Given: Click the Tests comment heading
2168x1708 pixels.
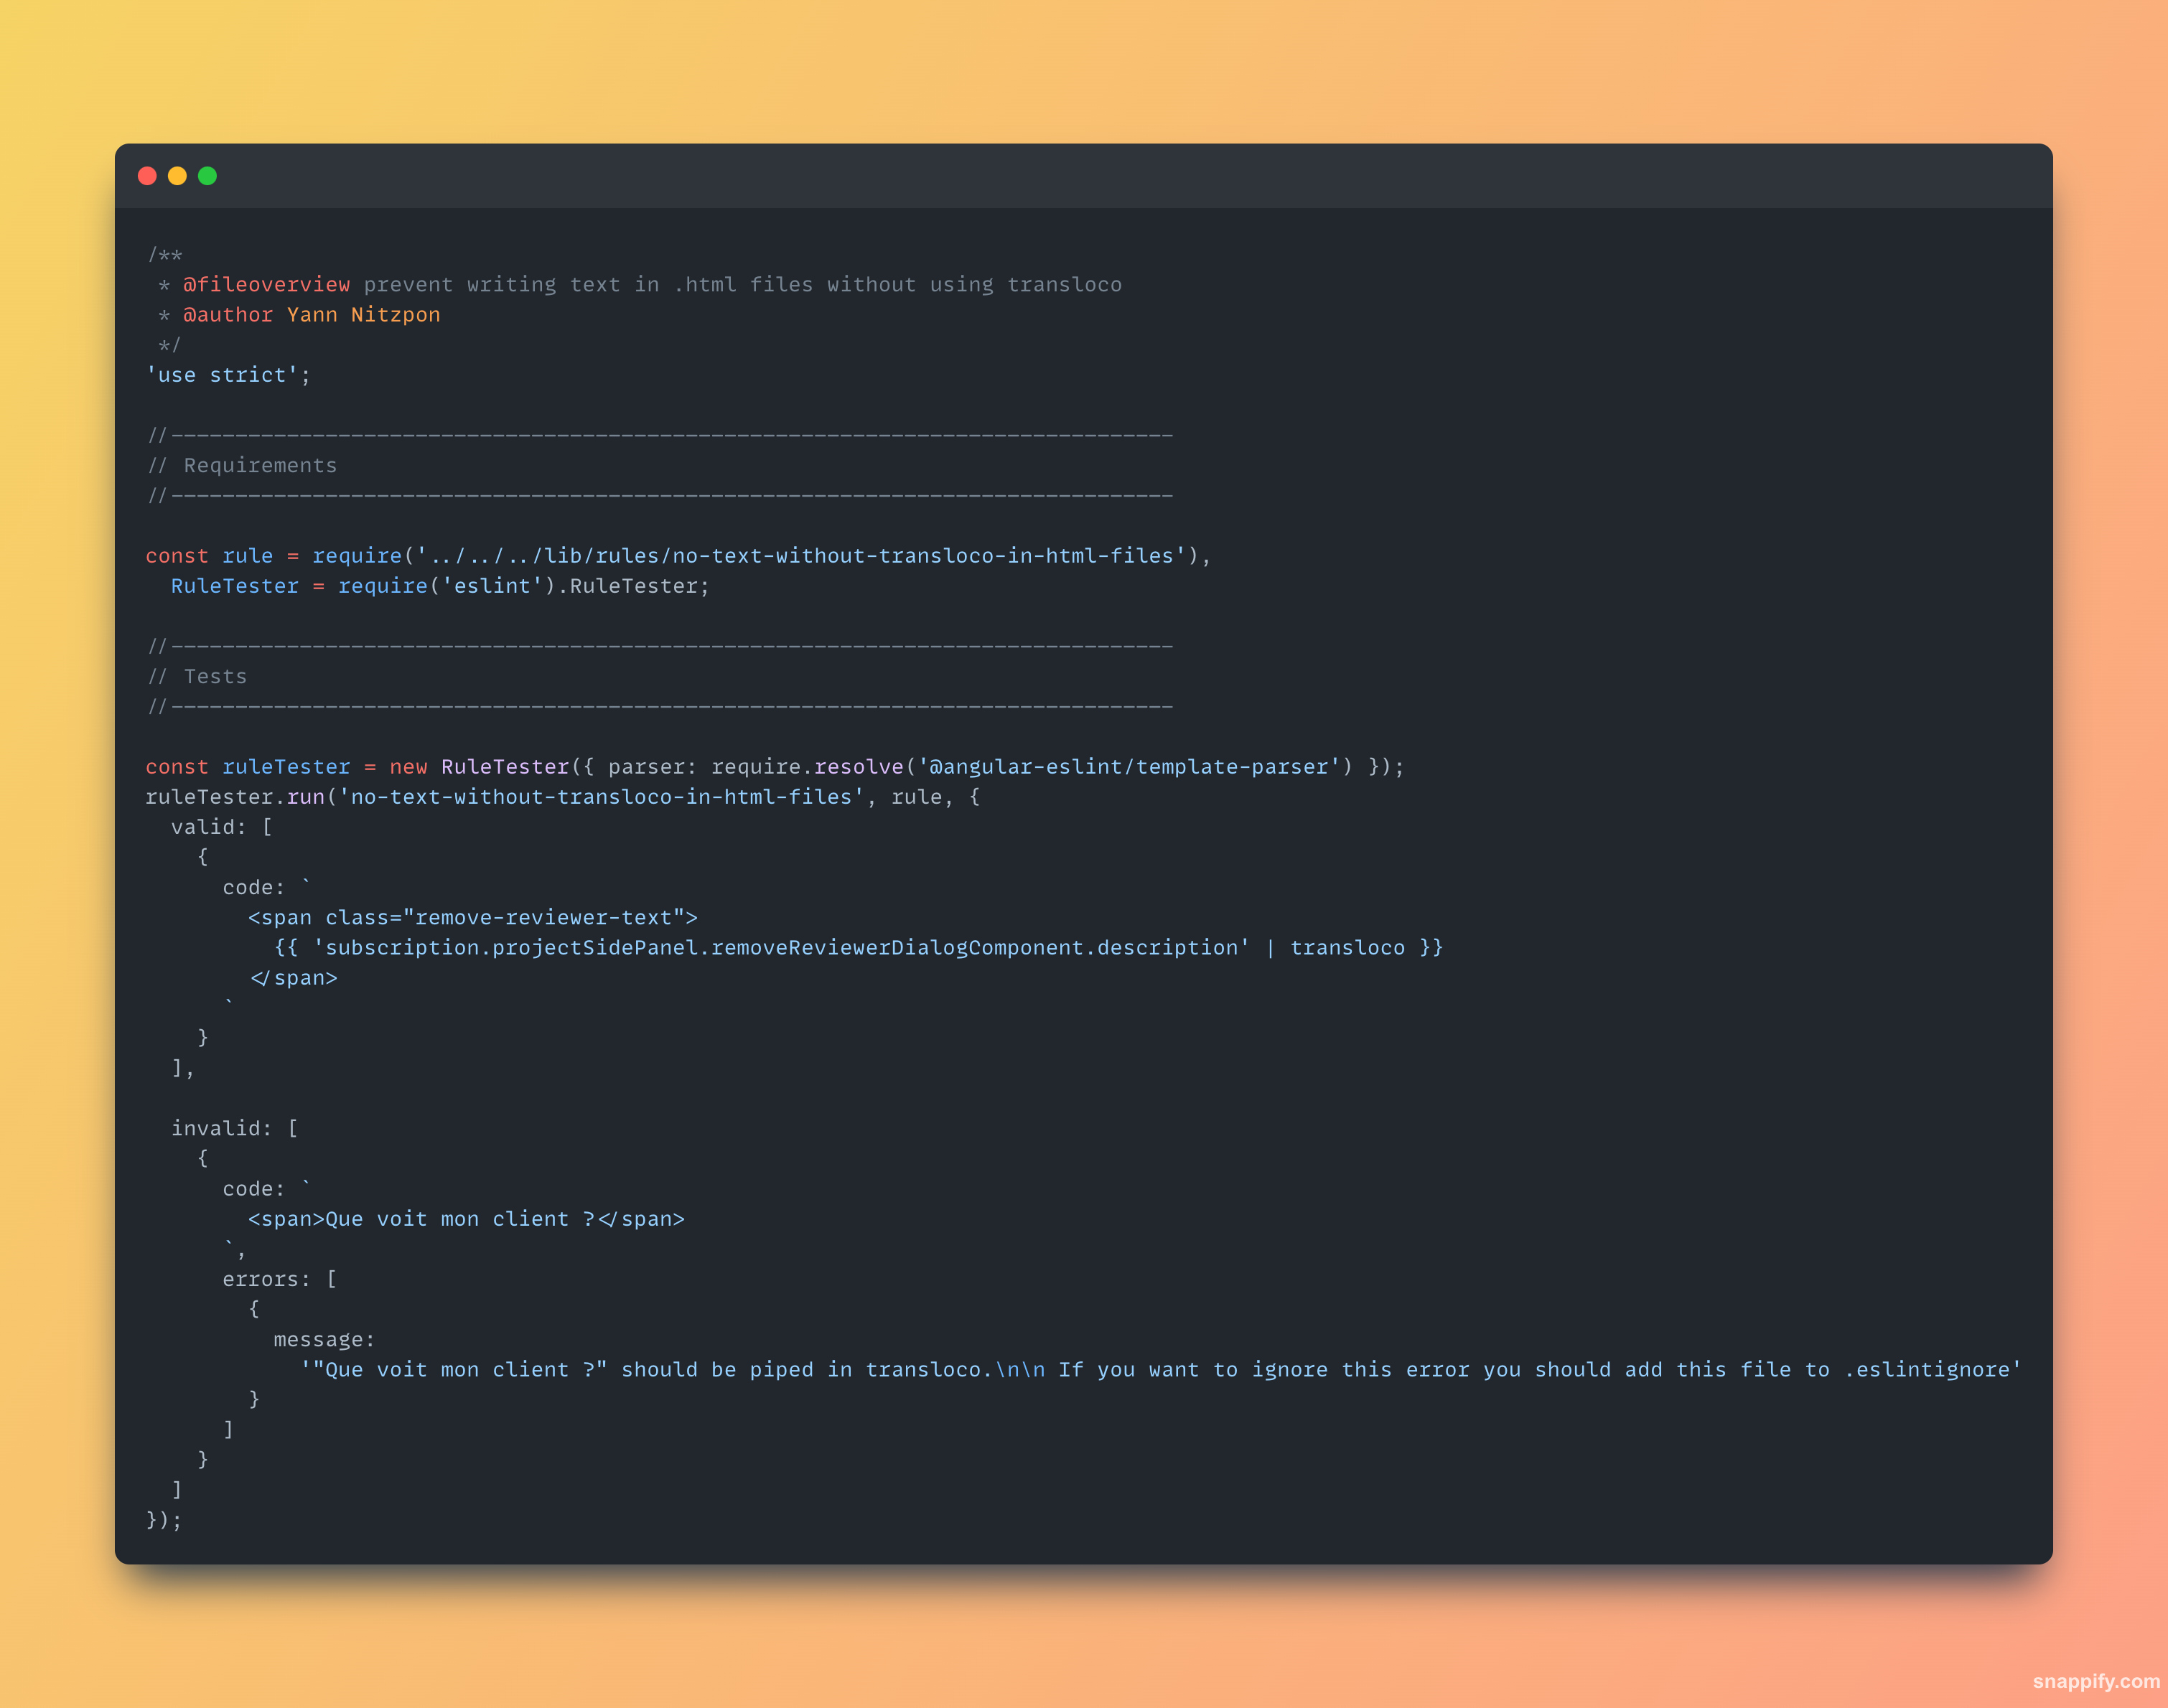Looking at the screenshot, I should (x=215, y=677).
